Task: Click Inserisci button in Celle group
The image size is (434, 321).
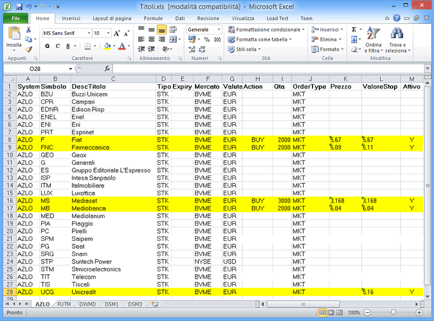Action: [327, 29]
